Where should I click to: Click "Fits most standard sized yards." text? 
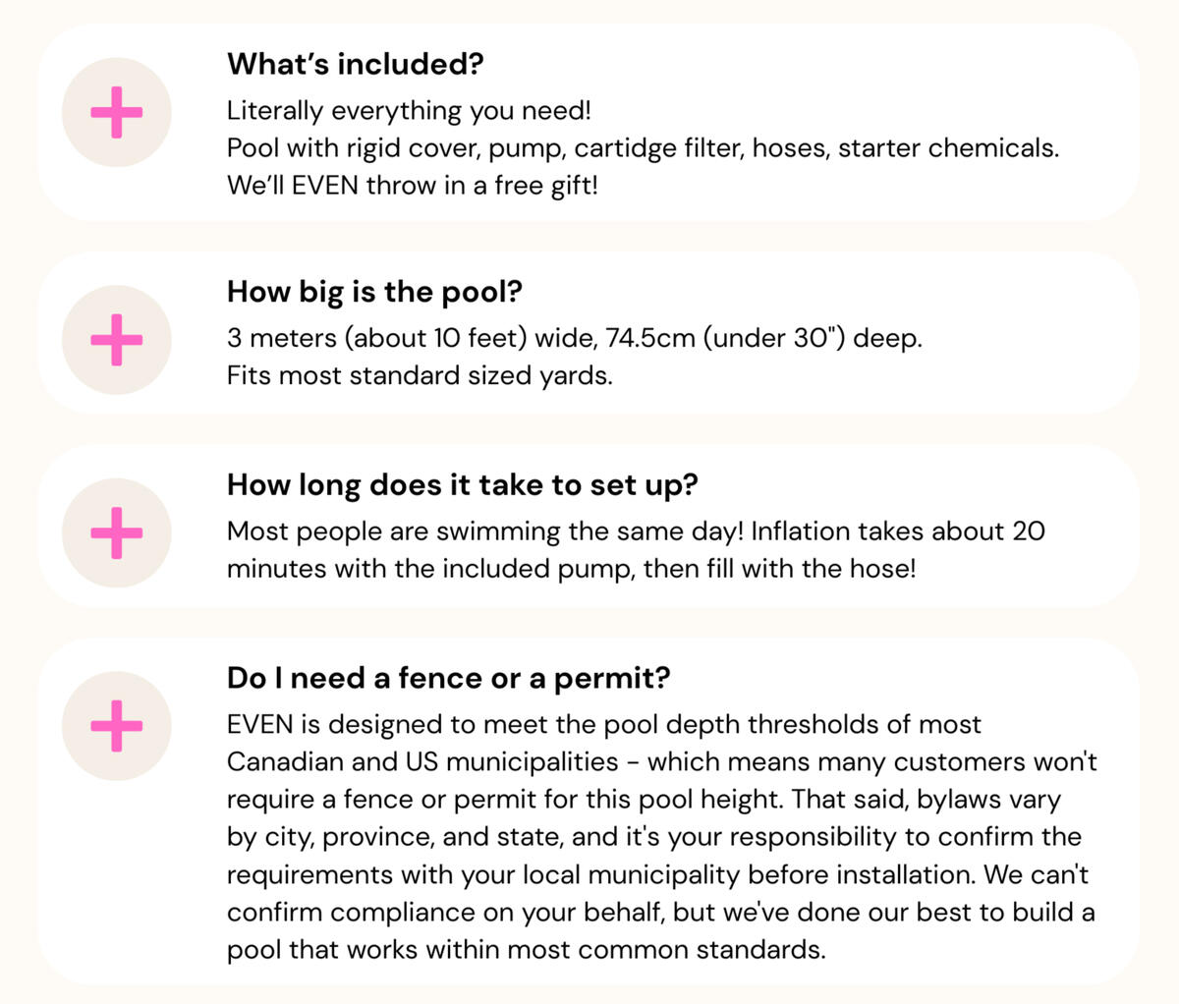click(x=420, y=375)
